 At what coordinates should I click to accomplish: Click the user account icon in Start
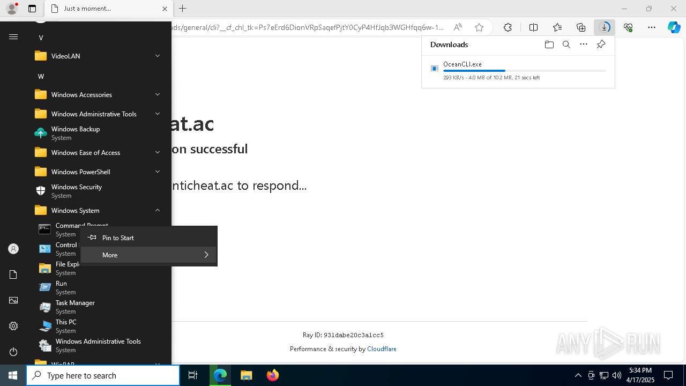tap(13, 249)
